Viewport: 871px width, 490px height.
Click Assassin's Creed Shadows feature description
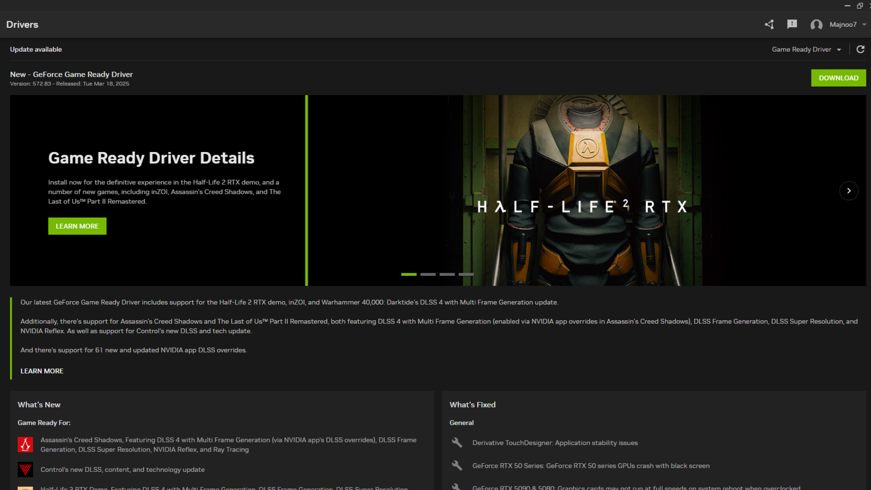click(228, 445)
